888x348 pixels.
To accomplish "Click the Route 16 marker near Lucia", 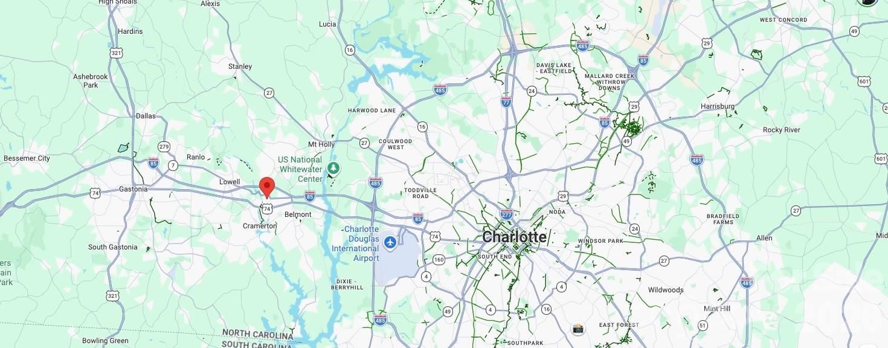I will [x=350, y=50].
